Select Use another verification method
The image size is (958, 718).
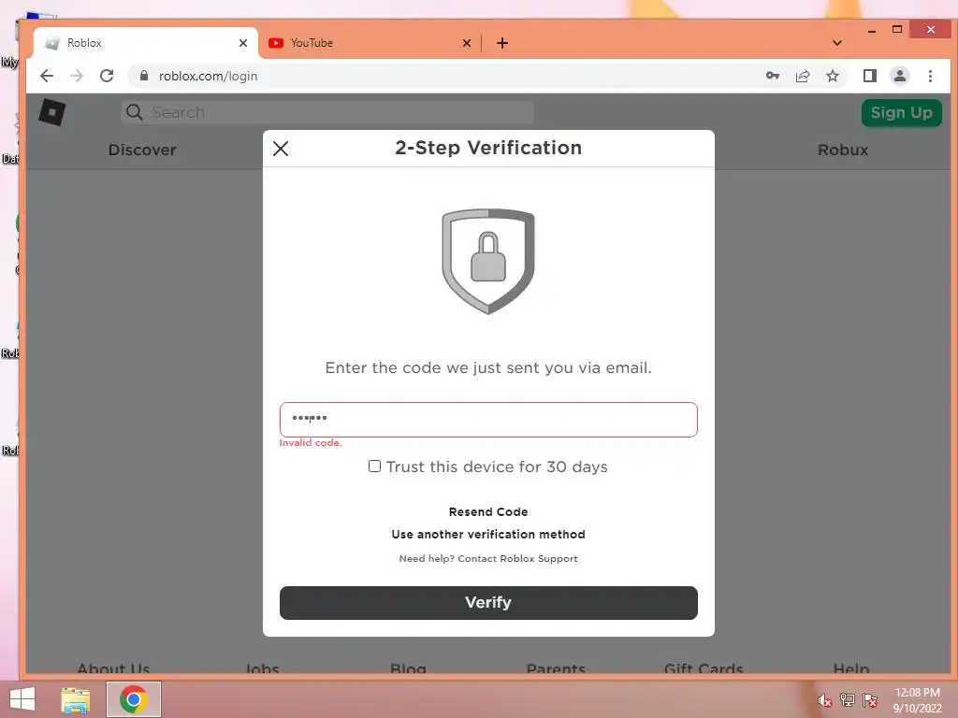488,534
